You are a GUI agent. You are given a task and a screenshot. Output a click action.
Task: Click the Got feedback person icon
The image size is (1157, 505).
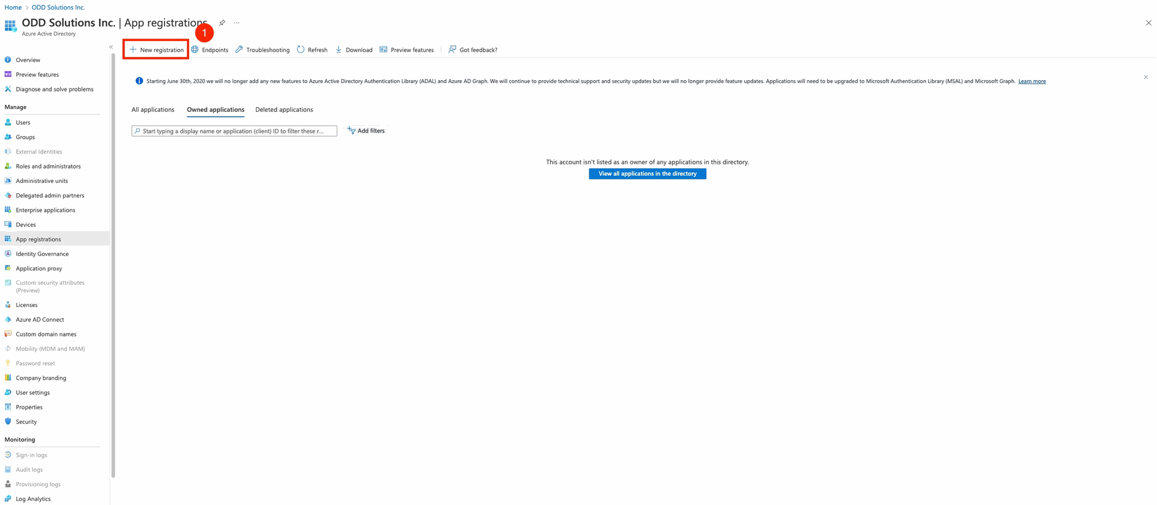[x=452, y=49]
